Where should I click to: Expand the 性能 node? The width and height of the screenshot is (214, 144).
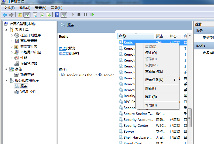(12, 58)
